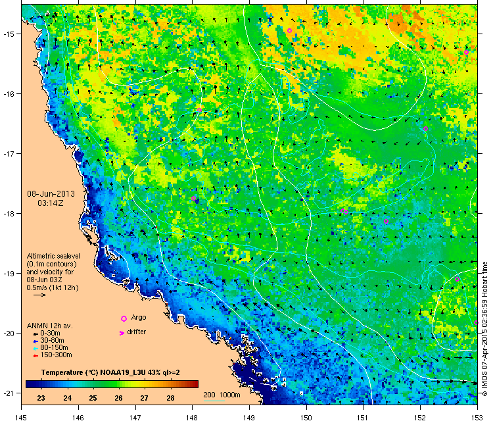Click dark red end of temperature colorbar
493x421 pixels.
(x=195, y=384)
